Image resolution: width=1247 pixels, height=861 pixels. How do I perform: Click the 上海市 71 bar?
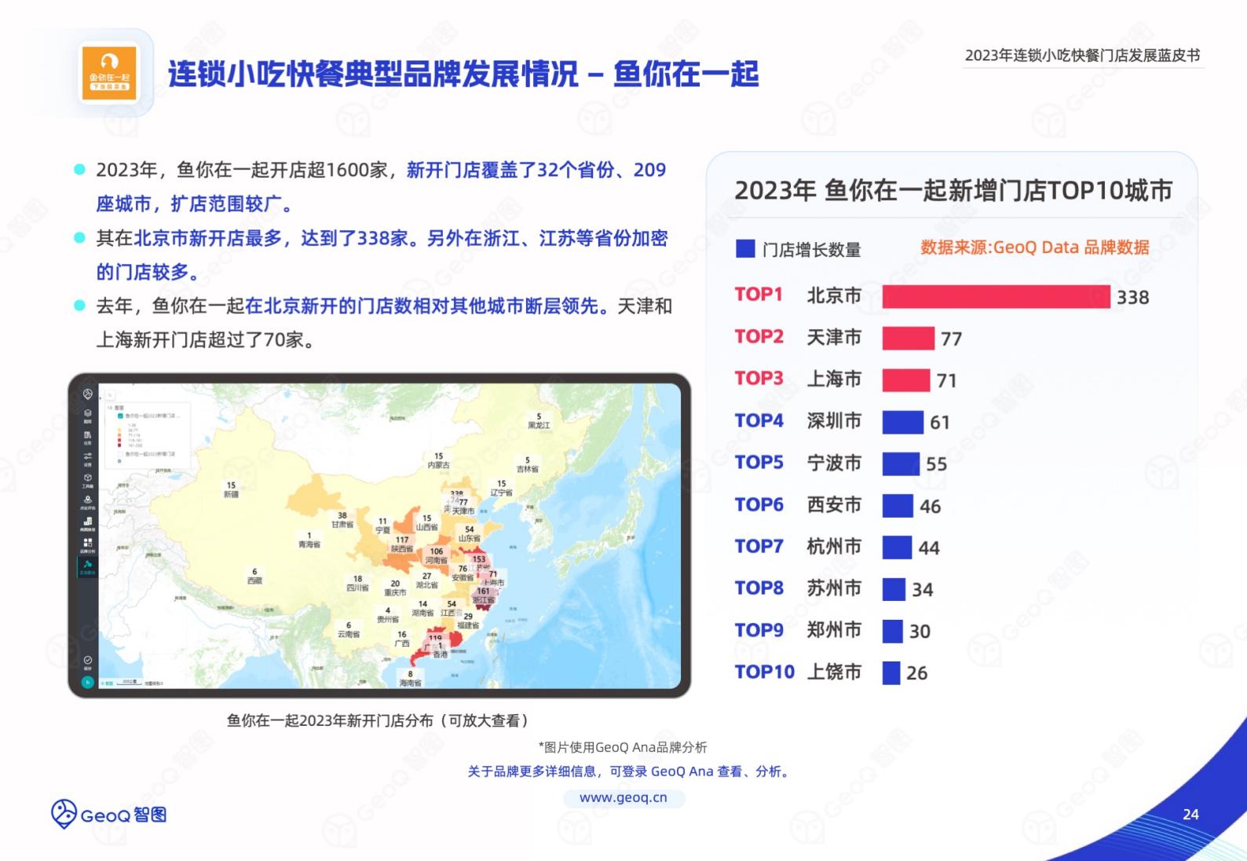[x=906, y=379]
